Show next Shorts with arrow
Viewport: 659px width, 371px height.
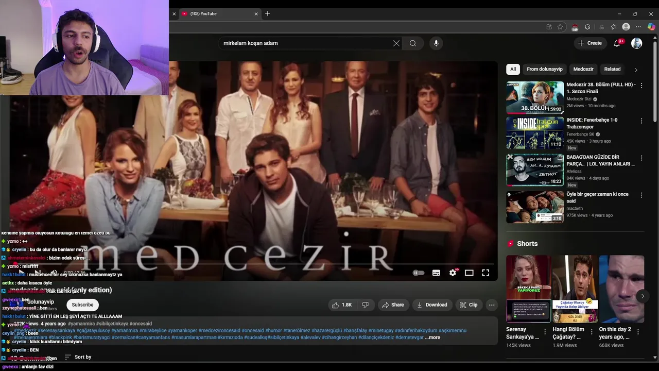click(x=642, y=296)
